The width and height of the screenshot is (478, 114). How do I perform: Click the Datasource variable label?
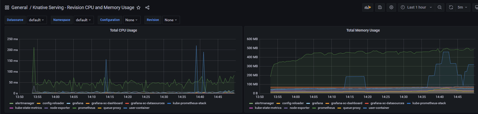click(x=15, y=20)
